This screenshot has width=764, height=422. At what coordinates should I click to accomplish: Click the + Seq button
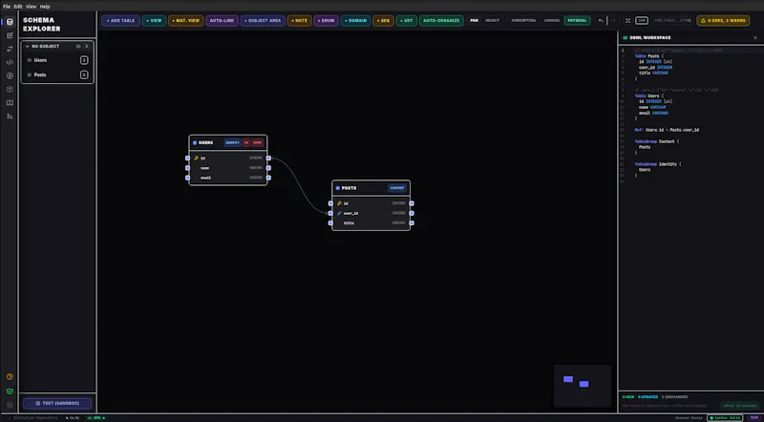(383, 21)
